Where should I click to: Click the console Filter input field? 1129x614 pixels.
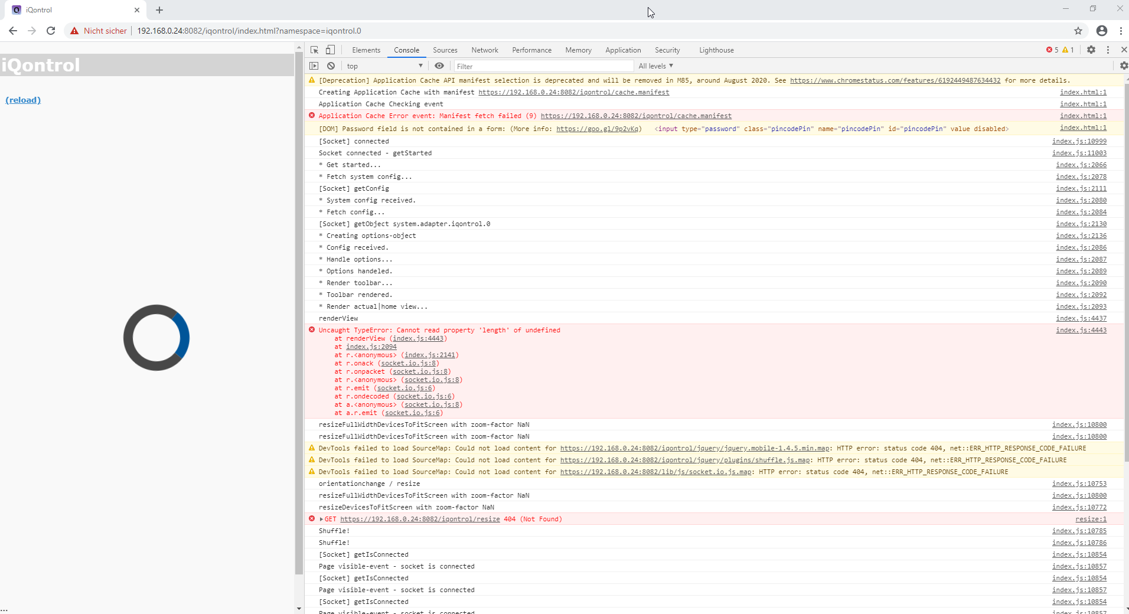543,66
